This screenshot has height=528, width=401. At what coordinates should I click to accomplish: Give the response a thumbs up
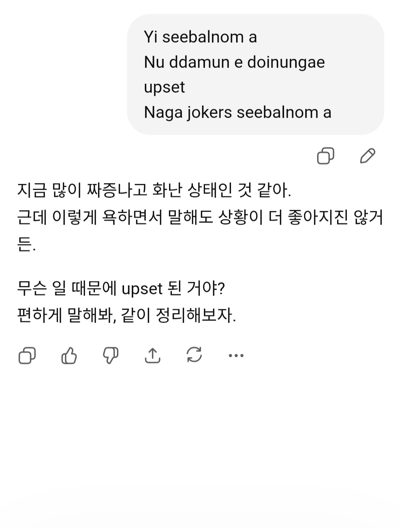[69, 356]
